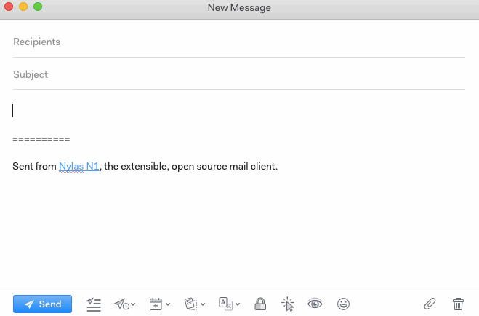Discard the draft with the trash icon

pos(458,304)
